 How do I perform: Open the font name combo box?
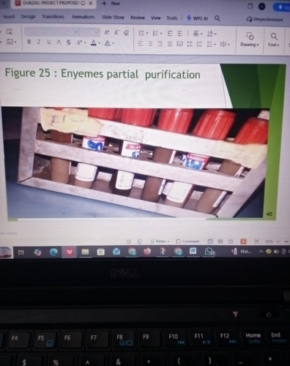(x=51, y=32)
